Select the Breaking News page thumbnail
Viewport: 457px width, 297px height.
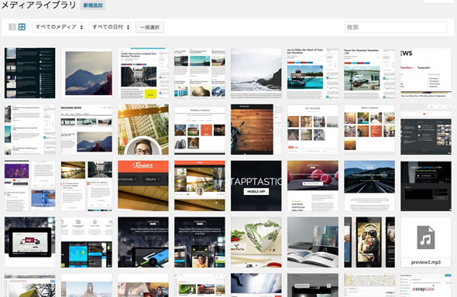coord(87,129)
